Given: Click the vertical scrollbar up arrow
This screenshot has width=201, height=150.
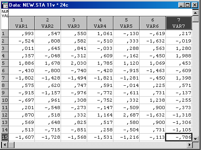Looking at the screenshot, I should pyautogui.click(x=196, y=13).
